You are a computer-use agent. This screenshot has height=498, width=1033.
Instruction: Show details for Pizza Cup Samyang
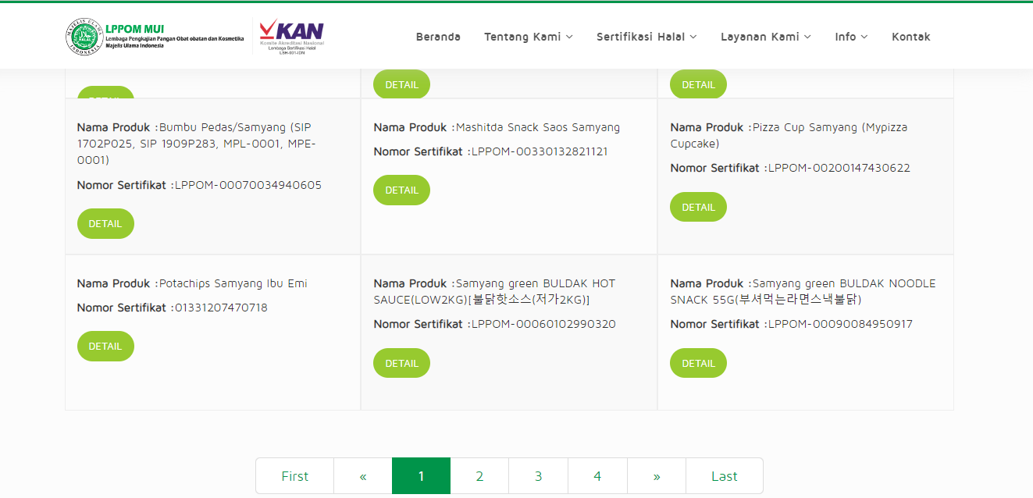[698, 208]
